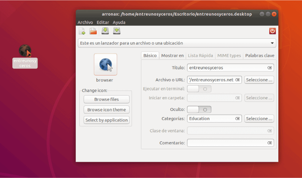Switch to the Mostrar en tab
The image size is (302, 178).
click(172, 55)
